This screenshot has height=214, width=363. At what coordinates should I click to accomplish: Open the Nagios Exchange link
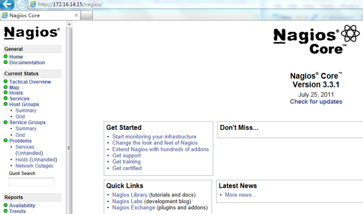tap(134, 208)
